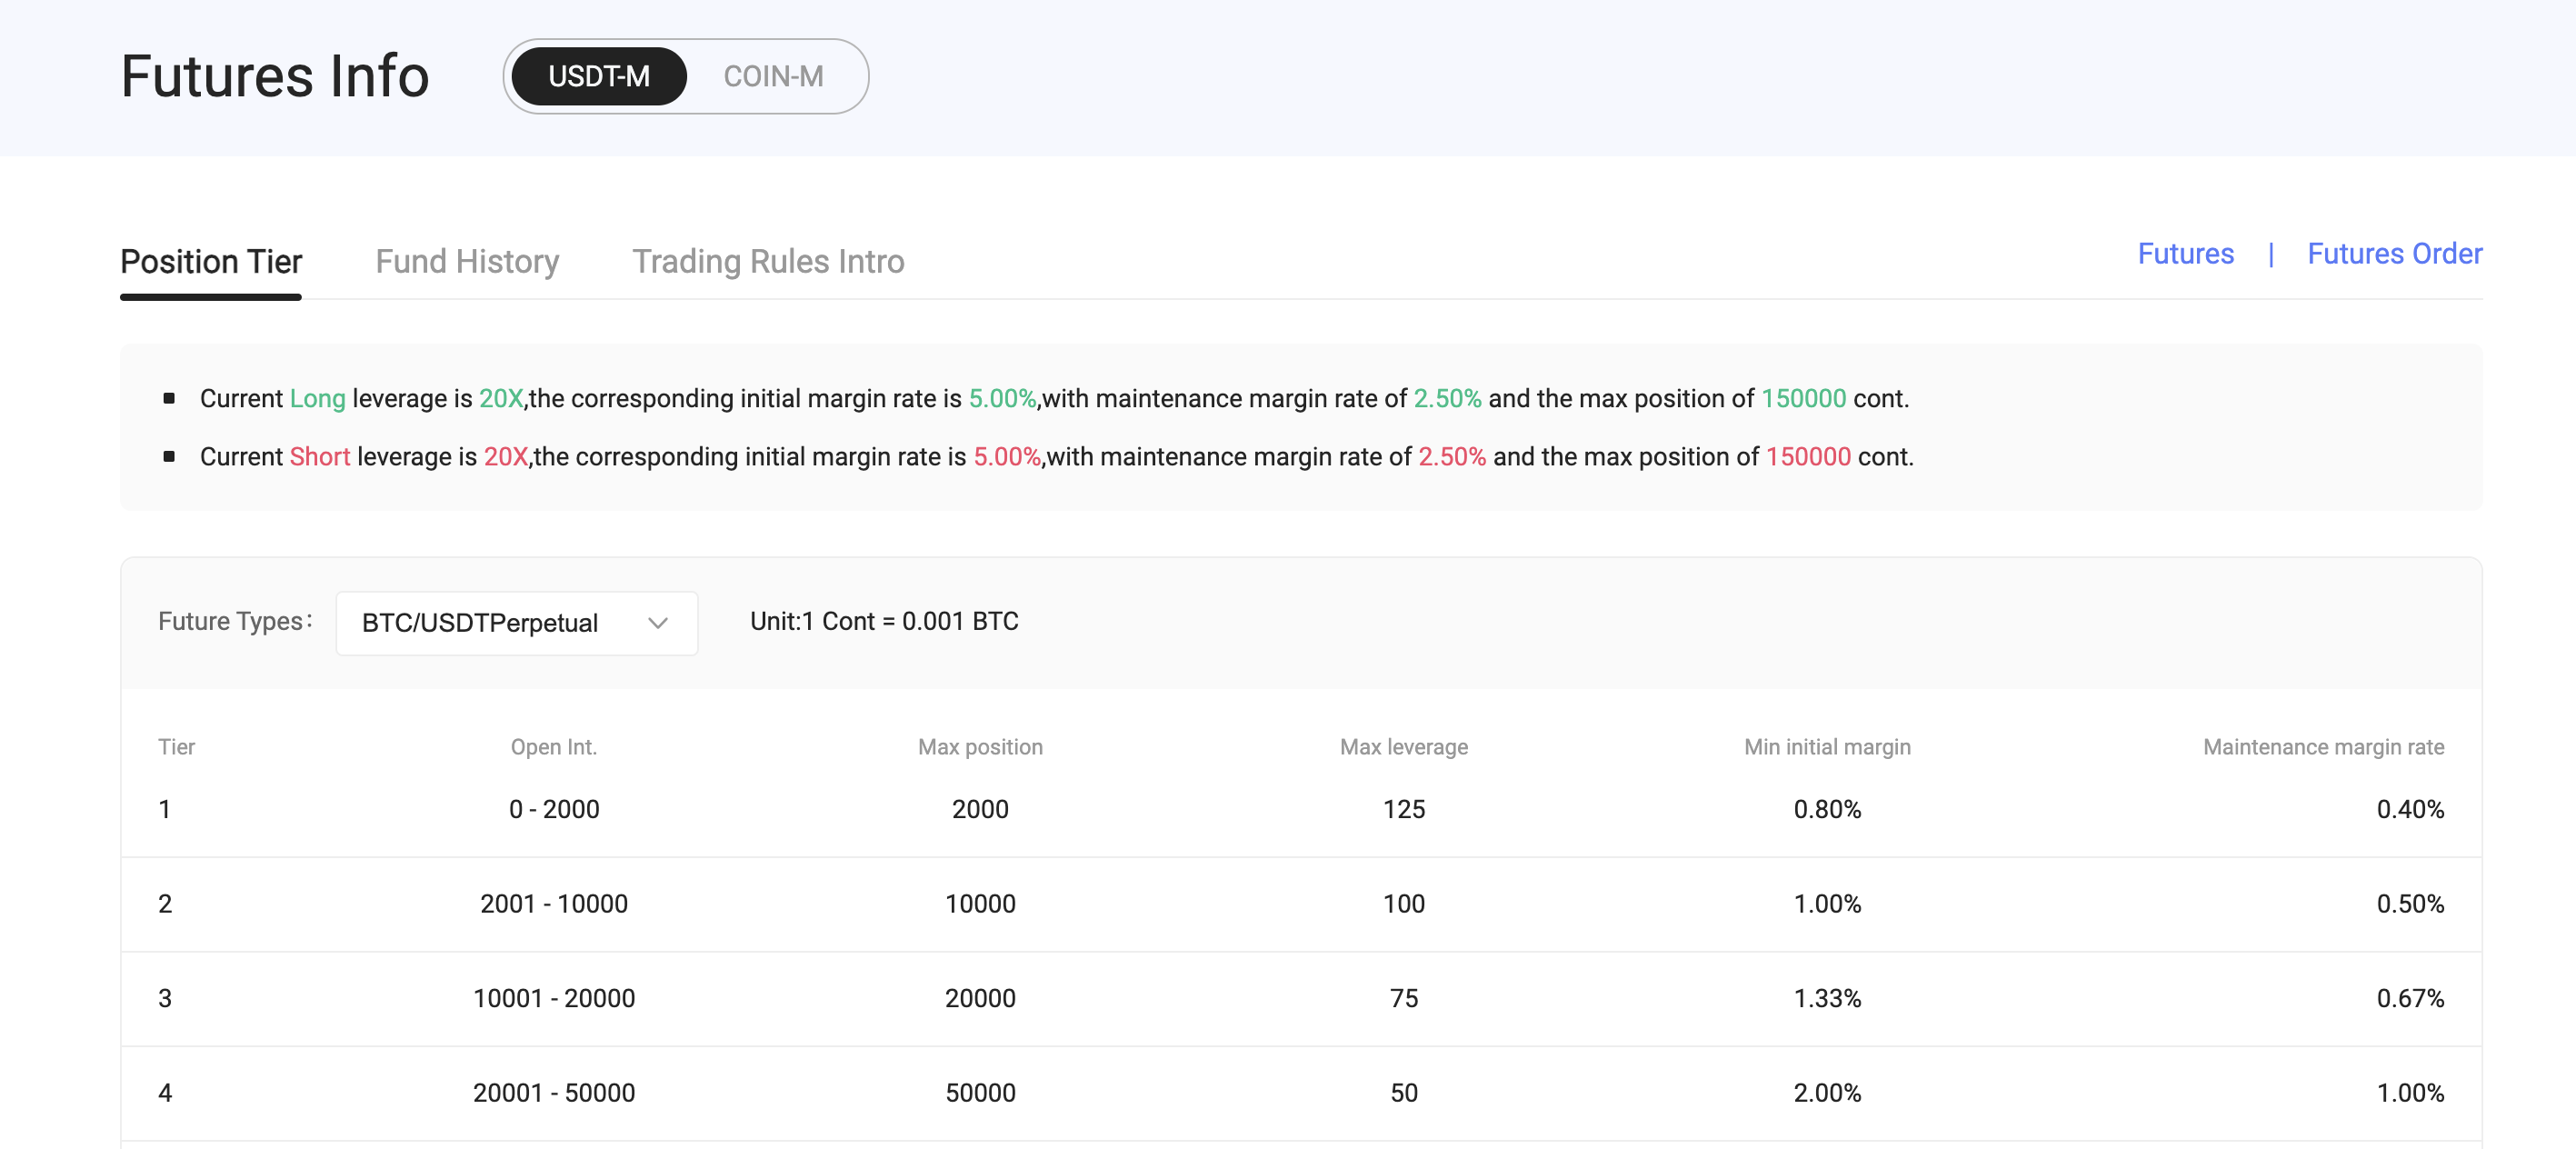Viewport: 2576px width, 1149px height.
Task: Switch to the COIN-M futures toggle
Action: point(773,76)
